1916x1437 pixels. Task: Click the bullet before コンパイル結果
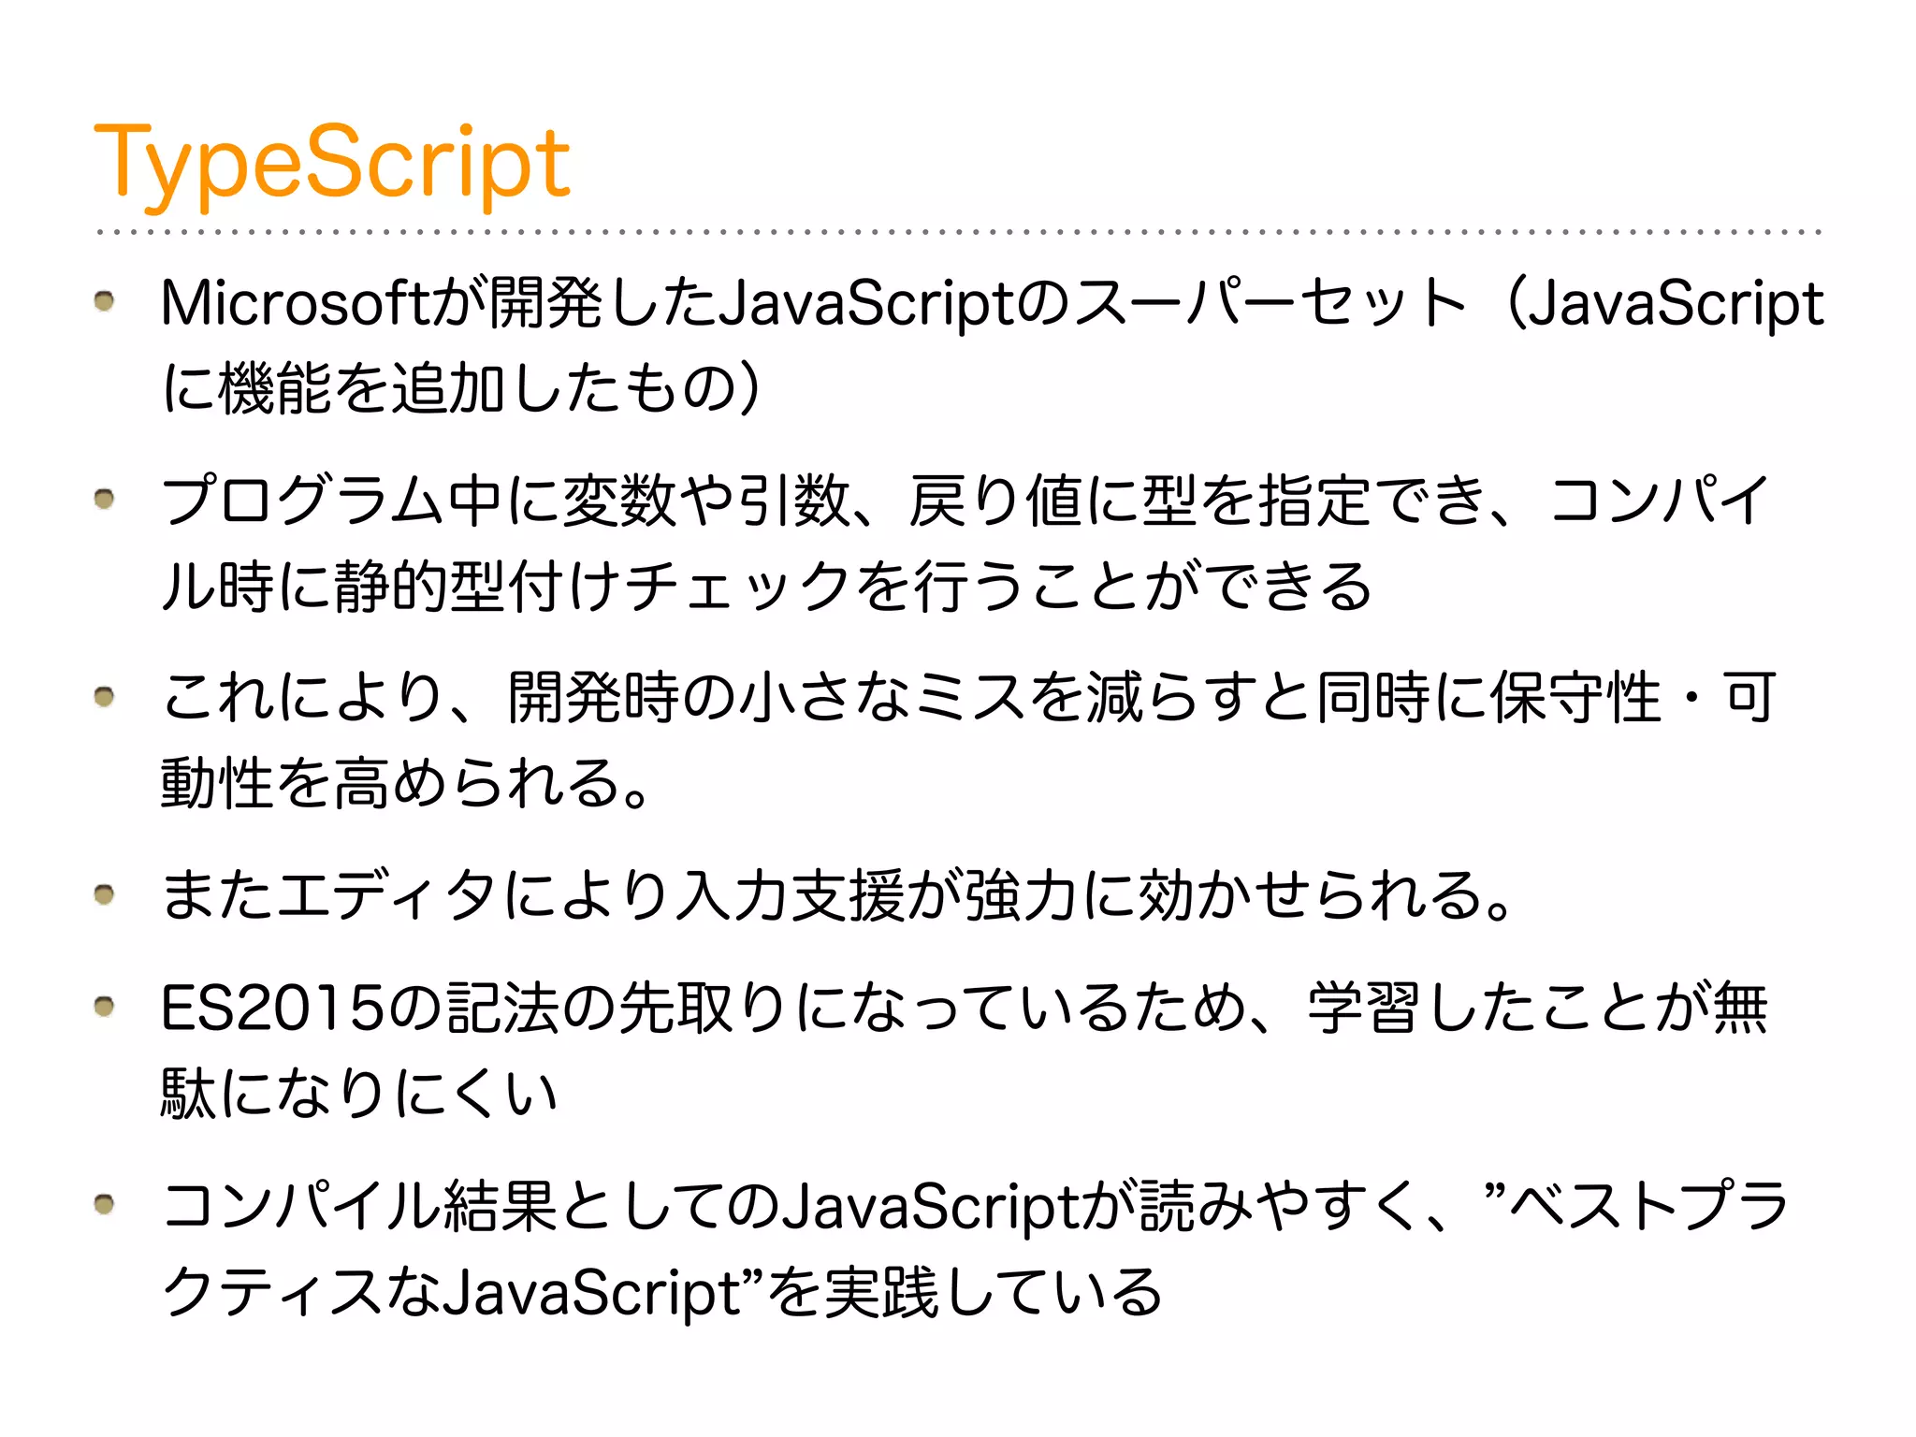[104, 1204]
